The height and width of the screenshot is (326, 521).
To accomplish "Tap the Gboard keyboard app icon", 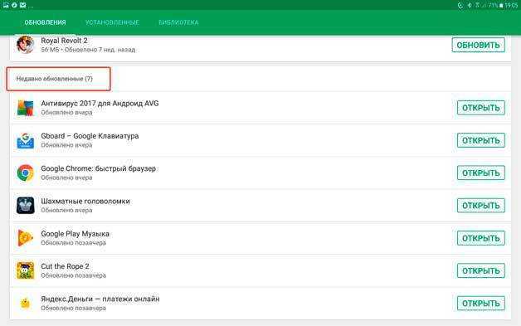I will (25, 140).
